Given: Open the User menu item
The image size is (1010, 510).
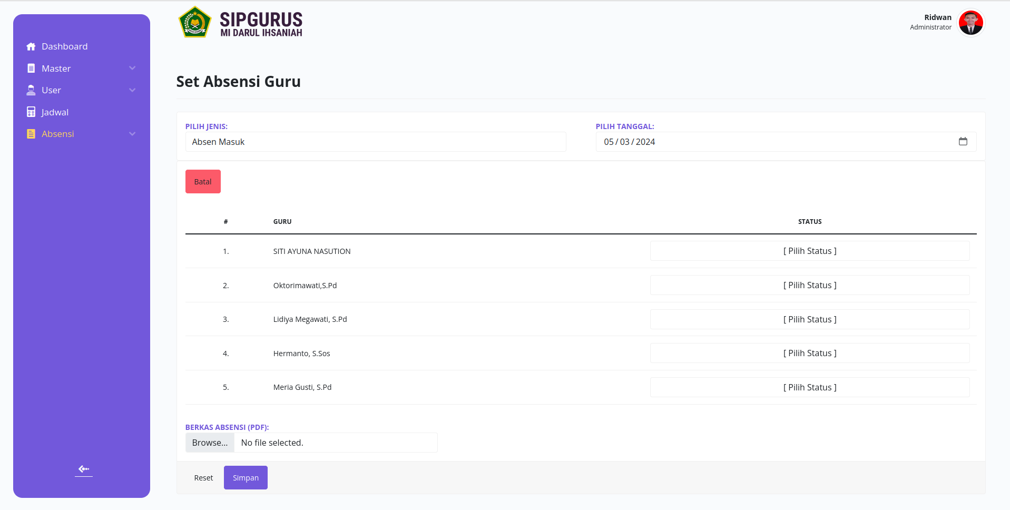Looking at the screenshot, I should point(51,90).
